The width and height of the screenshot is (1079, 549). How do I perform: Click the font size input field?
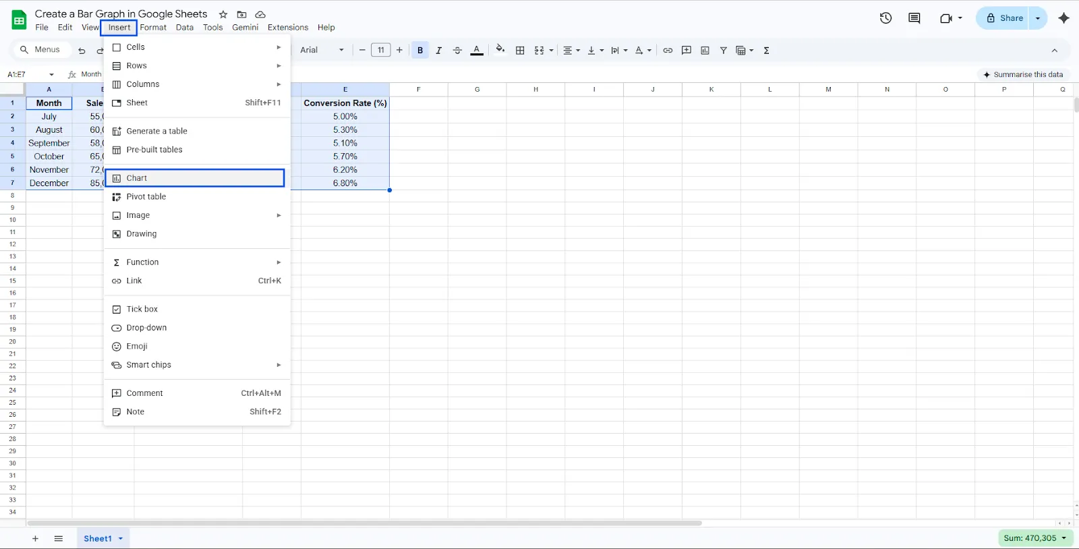point(380,50)
